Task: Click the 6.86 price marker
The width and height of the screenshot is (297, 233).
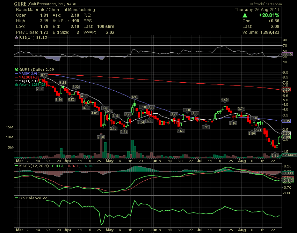Action: [x=63, y=82]
